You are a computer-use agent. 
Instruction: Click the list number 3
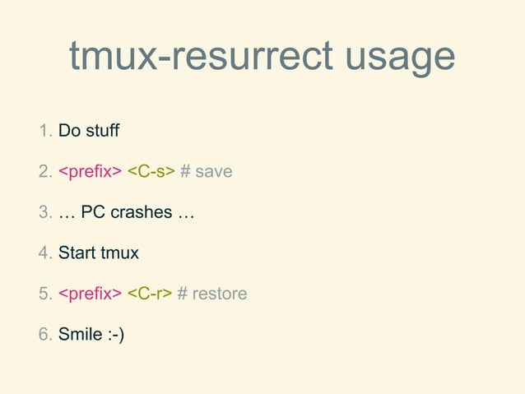[x=45, y=212]
